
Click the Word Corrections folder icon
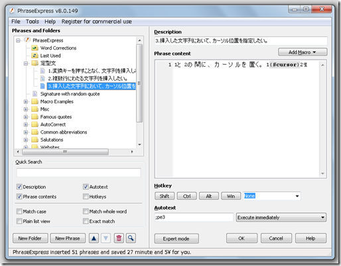click(34, 48)
